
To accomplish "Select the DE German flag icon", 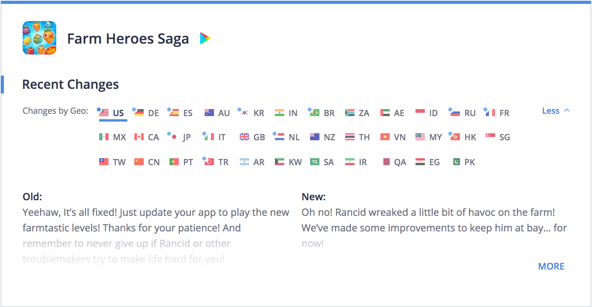I will 139,113.
